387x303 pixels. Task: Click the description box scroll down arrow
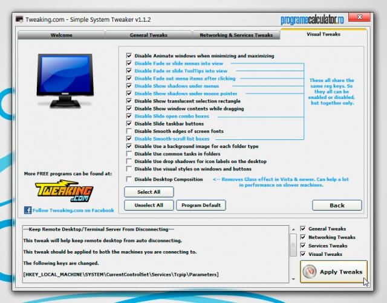[x=293, y=279]
